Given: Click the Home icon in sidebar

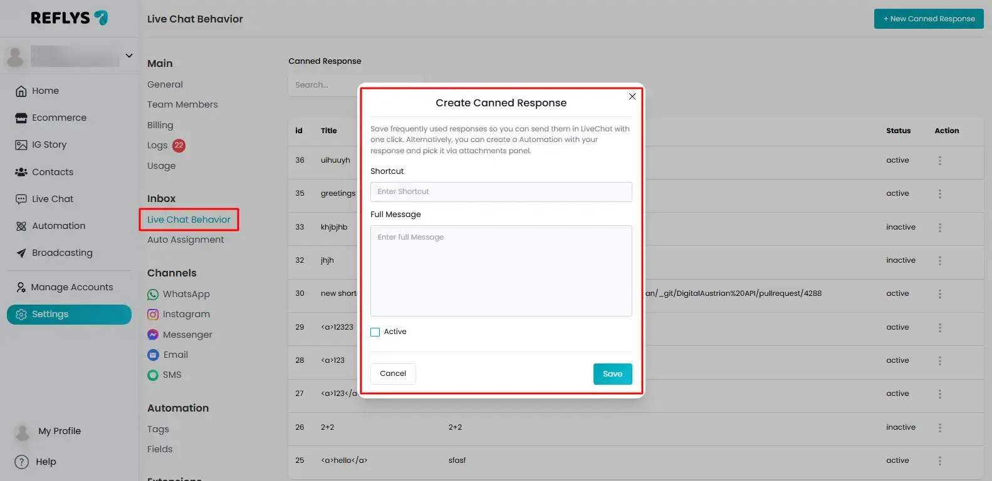Looking at the screenshot, I should pos(21,91).
